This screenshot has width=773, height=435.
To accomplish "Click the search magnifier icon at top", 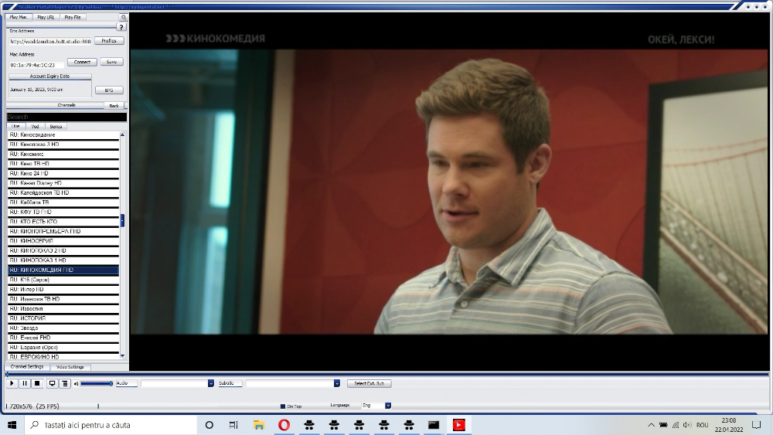I will click(124, 17).
